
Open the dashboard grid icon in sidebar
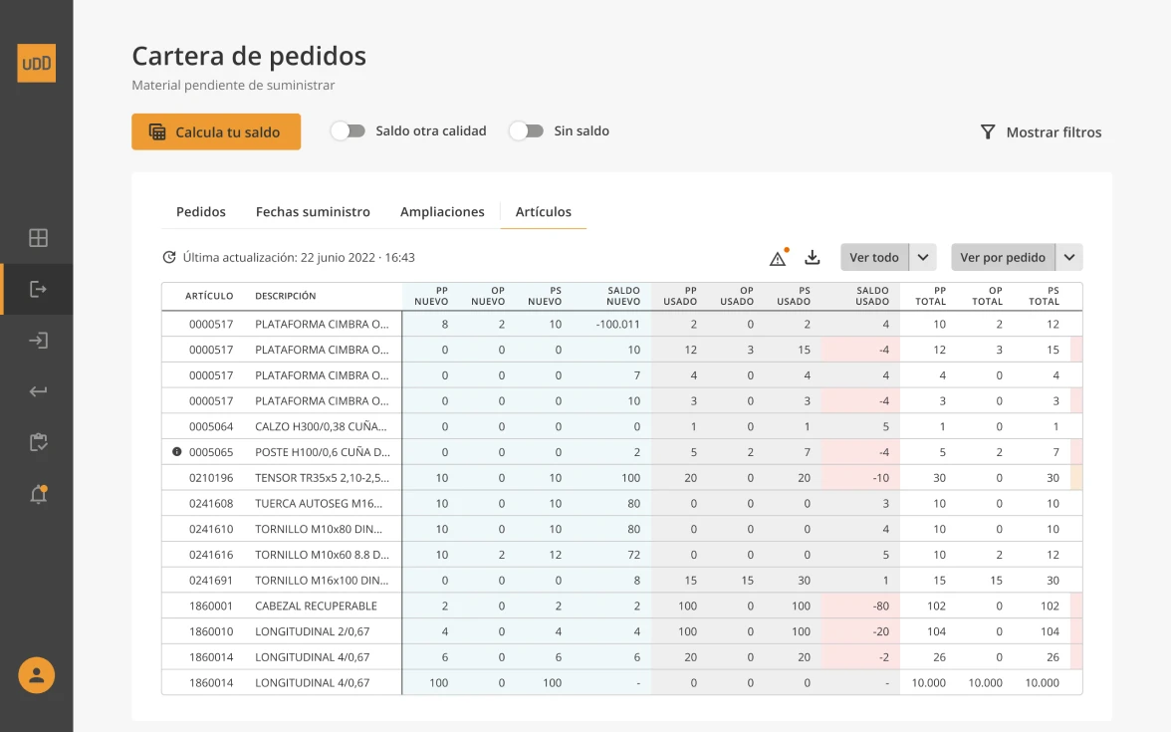click(x=38, y=237)
